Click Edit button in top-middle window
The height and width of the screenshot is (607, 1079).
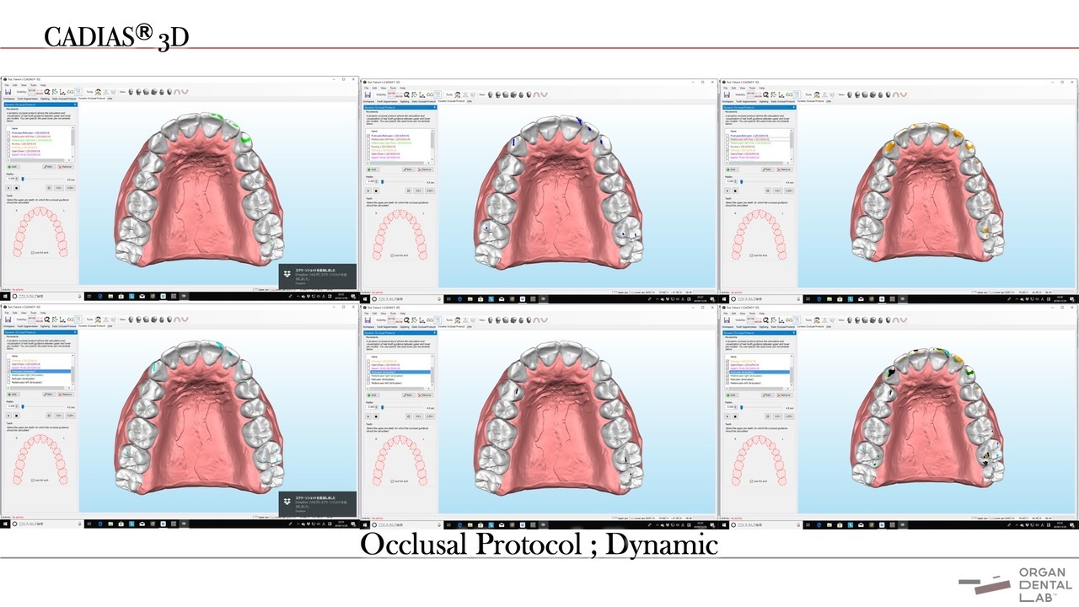pos(409,169)
